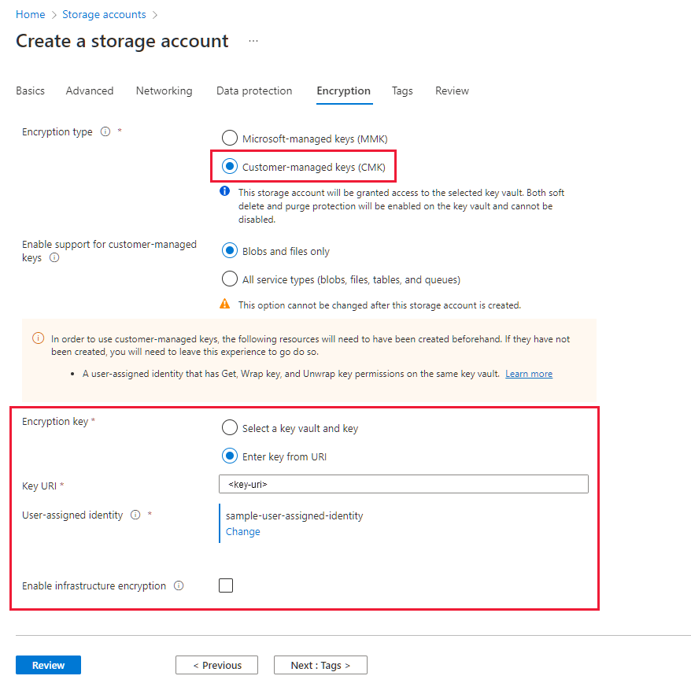
Task: Click the blue info icon about key vault access
Action: pyautogui.click(x=224, y=191)
